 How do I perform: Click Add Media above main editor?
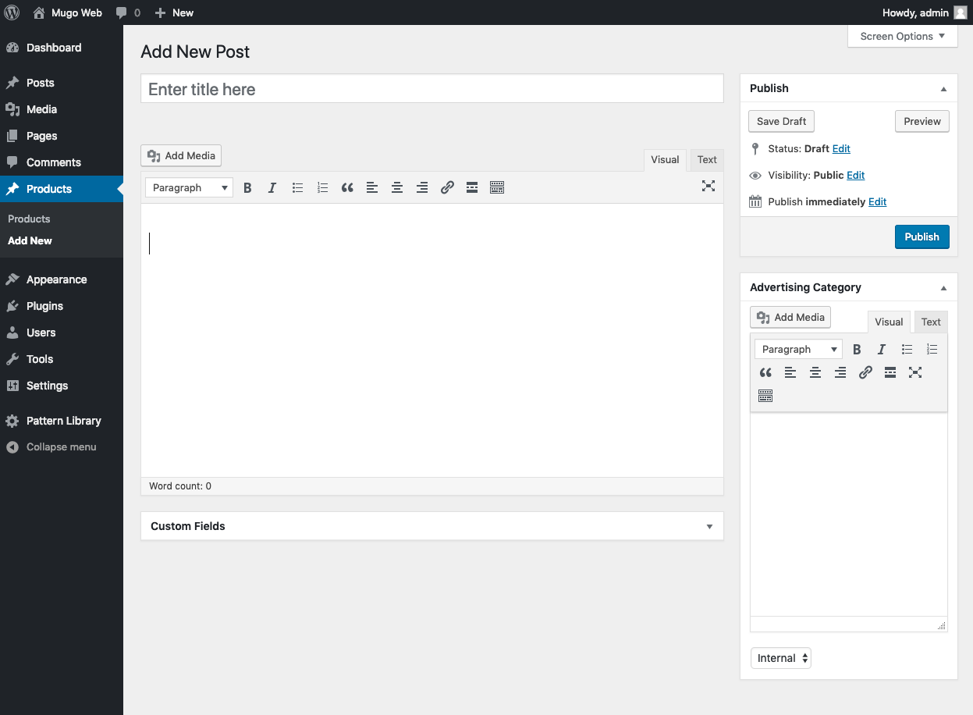click(x=181, y=155)
